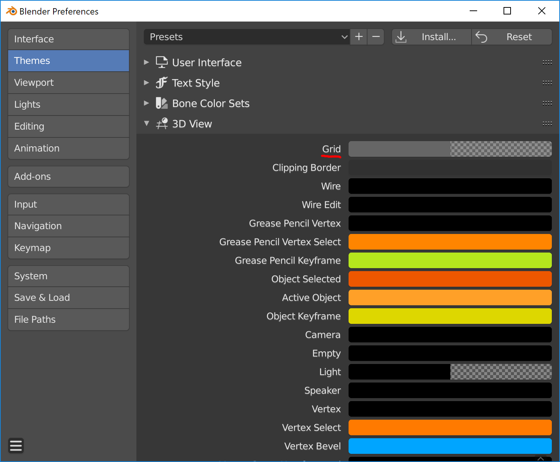
Task: Add a new theme preset with the plus button
Action: [358, 37]
